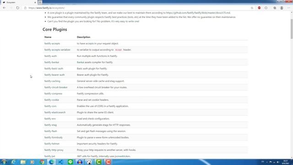Open the fastify-elasticsearch plugin link
Viewport: 293px width, 165px height.
[x=55, y=112]
